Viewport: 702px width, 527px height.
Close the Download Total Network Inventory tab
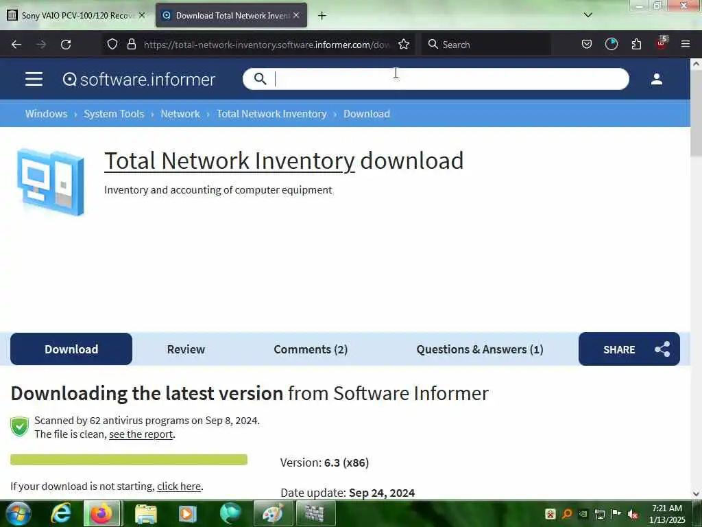point(296,15)
